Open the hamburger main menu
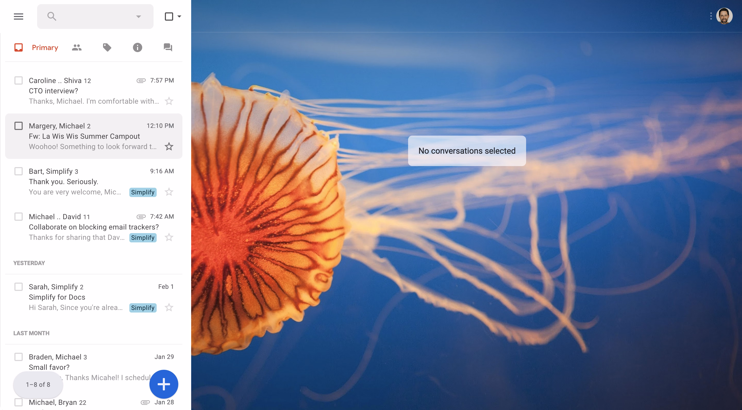 coord(19,17)
